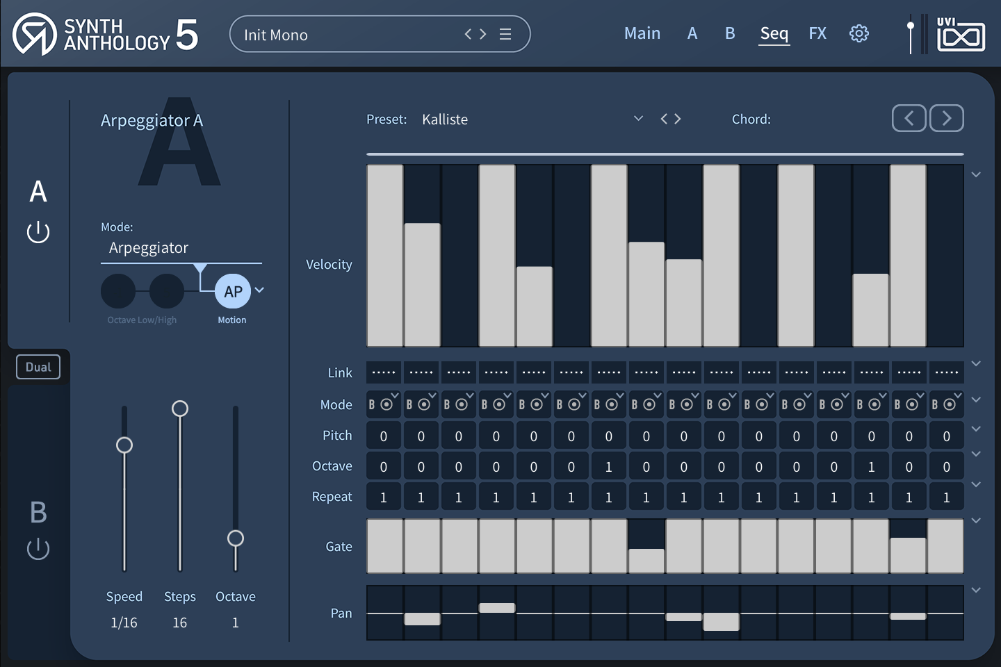Click the Octave value 1 at step 7
The height and width of the screenshot is (667, 1001).
609,467
